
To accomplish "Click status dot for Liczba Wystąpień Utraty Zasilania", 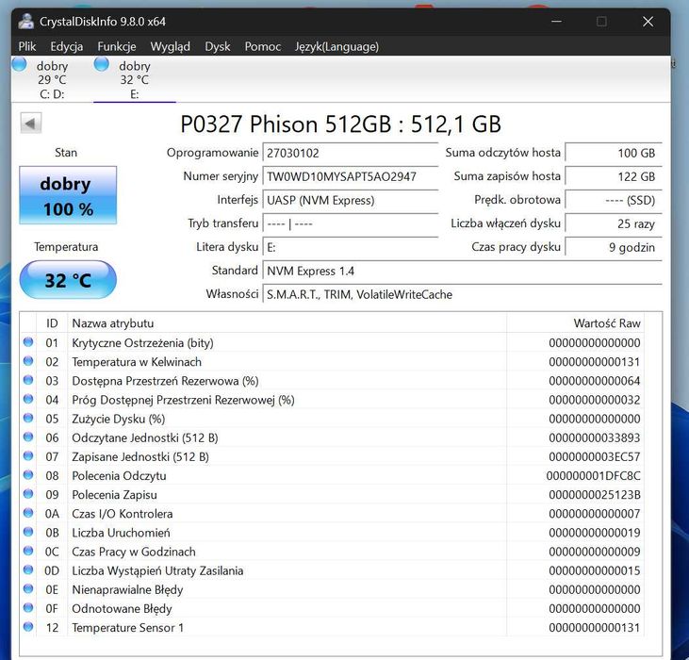I will coord(28,569).
